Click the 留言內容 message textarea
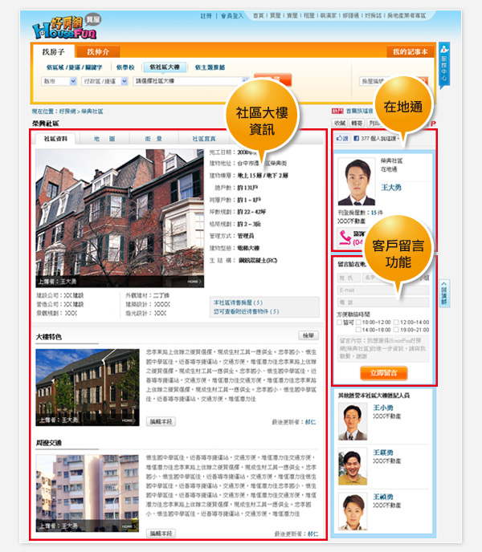Image resolution: width=482 pixels, height=552 pixels. tap(383, 348)
